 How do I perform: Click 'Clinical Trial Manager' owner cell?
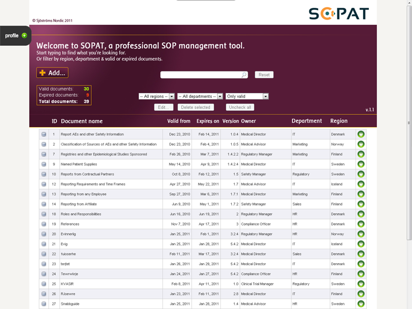click(257, 284)
